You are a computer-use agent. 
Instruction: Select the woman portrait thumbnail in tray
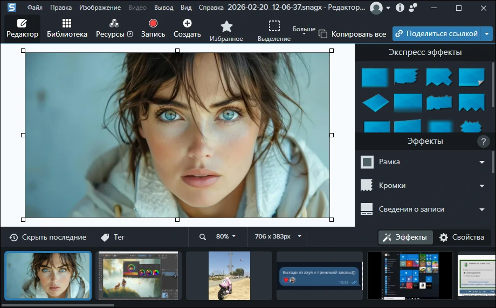[x=48, y=276]
